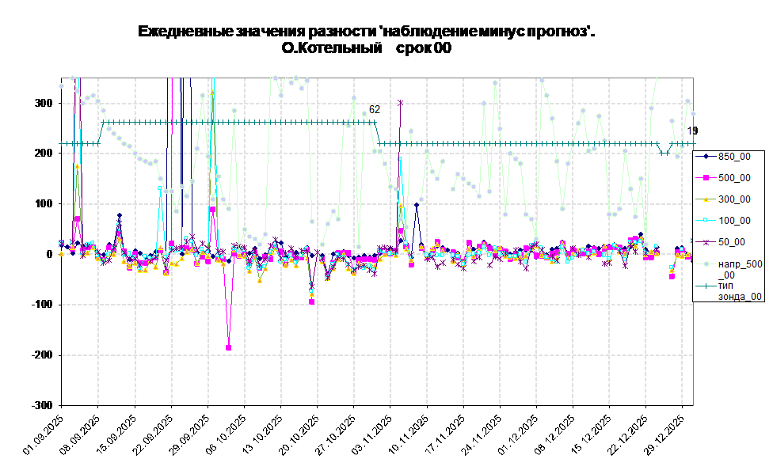The width and height of the screenshot is (773, 474).
Task: Click the magenta square marker in legend
Action: (705, 178)
